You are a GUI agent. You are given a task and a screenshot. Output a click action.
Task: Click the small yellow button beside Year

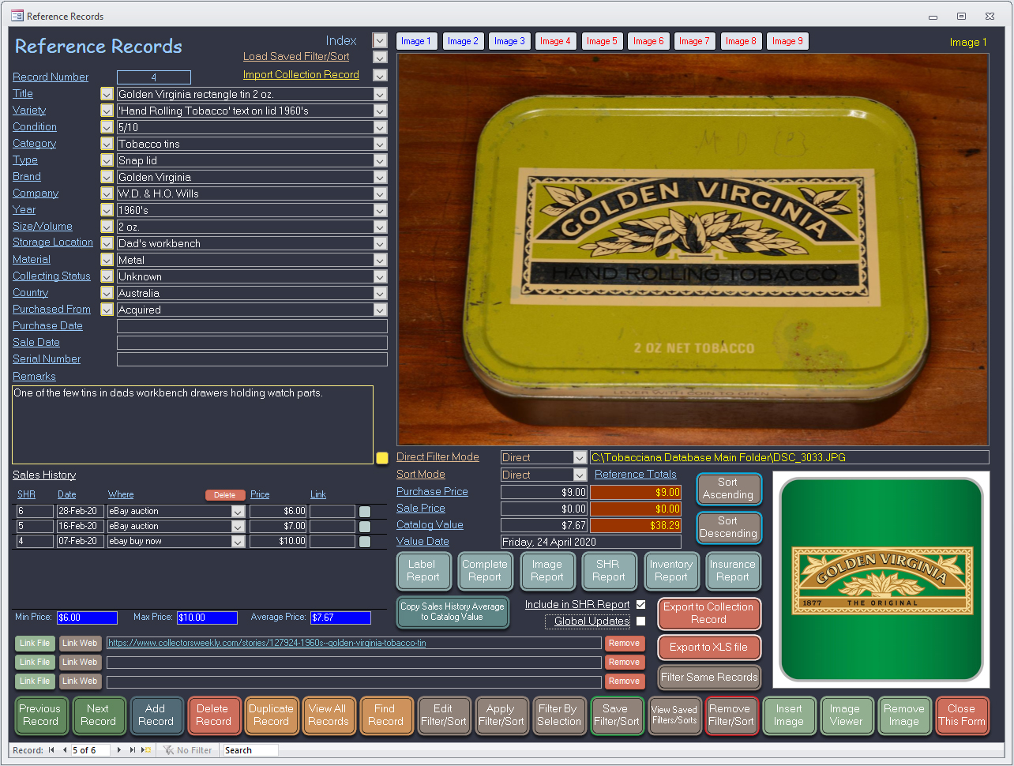point(107,210)
